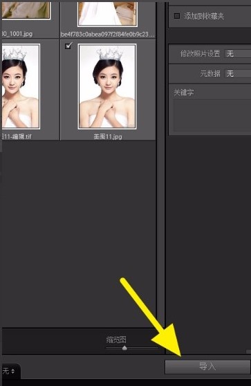Viewport: 251px width, 386px height.
Task: Click the 缩览图 label text
Action: 116,340
